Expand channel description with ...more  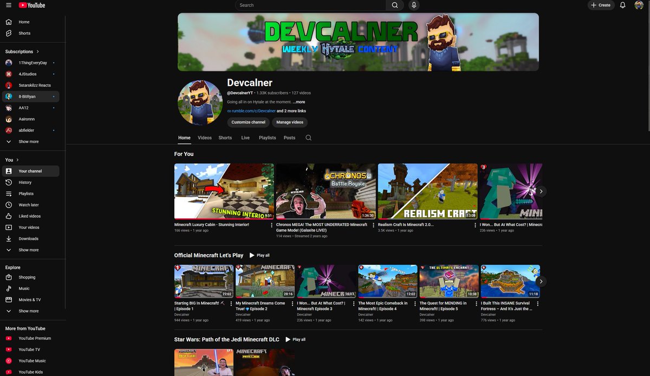coord(299,102)
